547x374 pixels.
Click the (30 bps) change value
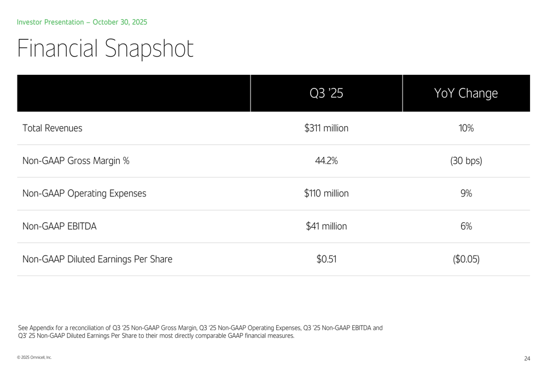pyautogui.click(x=466, y=161)
